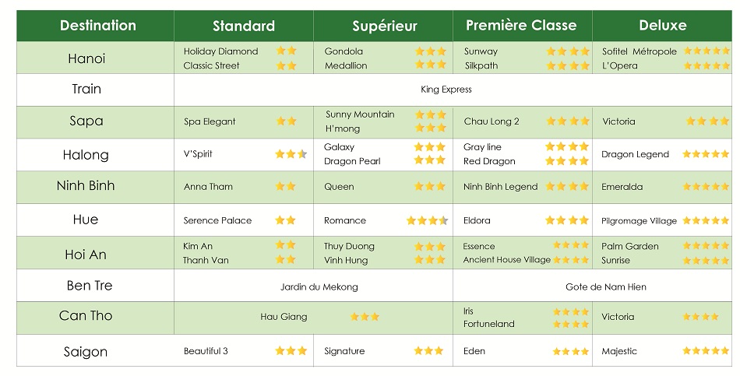Click the star rating next to Majestic
740x376 pixels.
click(706, 351)
